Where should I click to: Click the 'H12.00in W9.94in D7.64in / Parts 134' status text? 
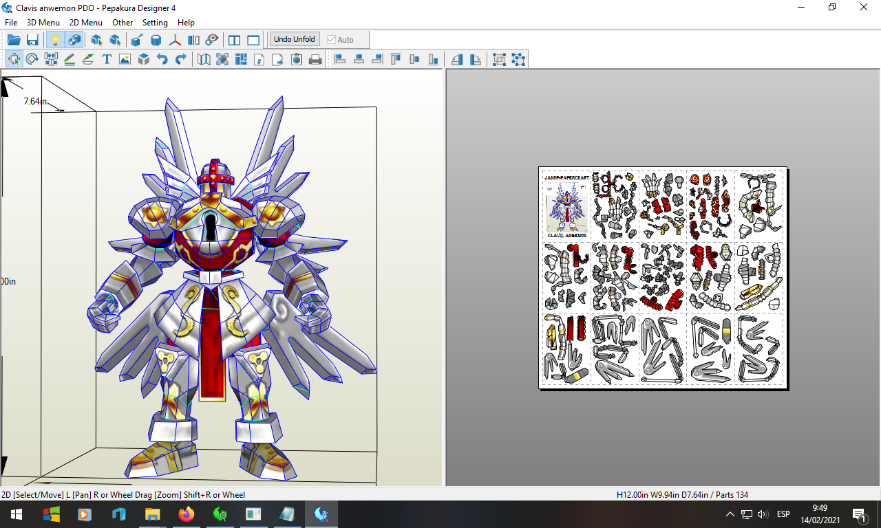point(682,495)
